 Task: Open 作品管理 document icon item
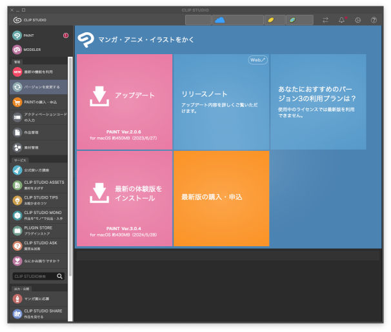[x=39, y=132]
